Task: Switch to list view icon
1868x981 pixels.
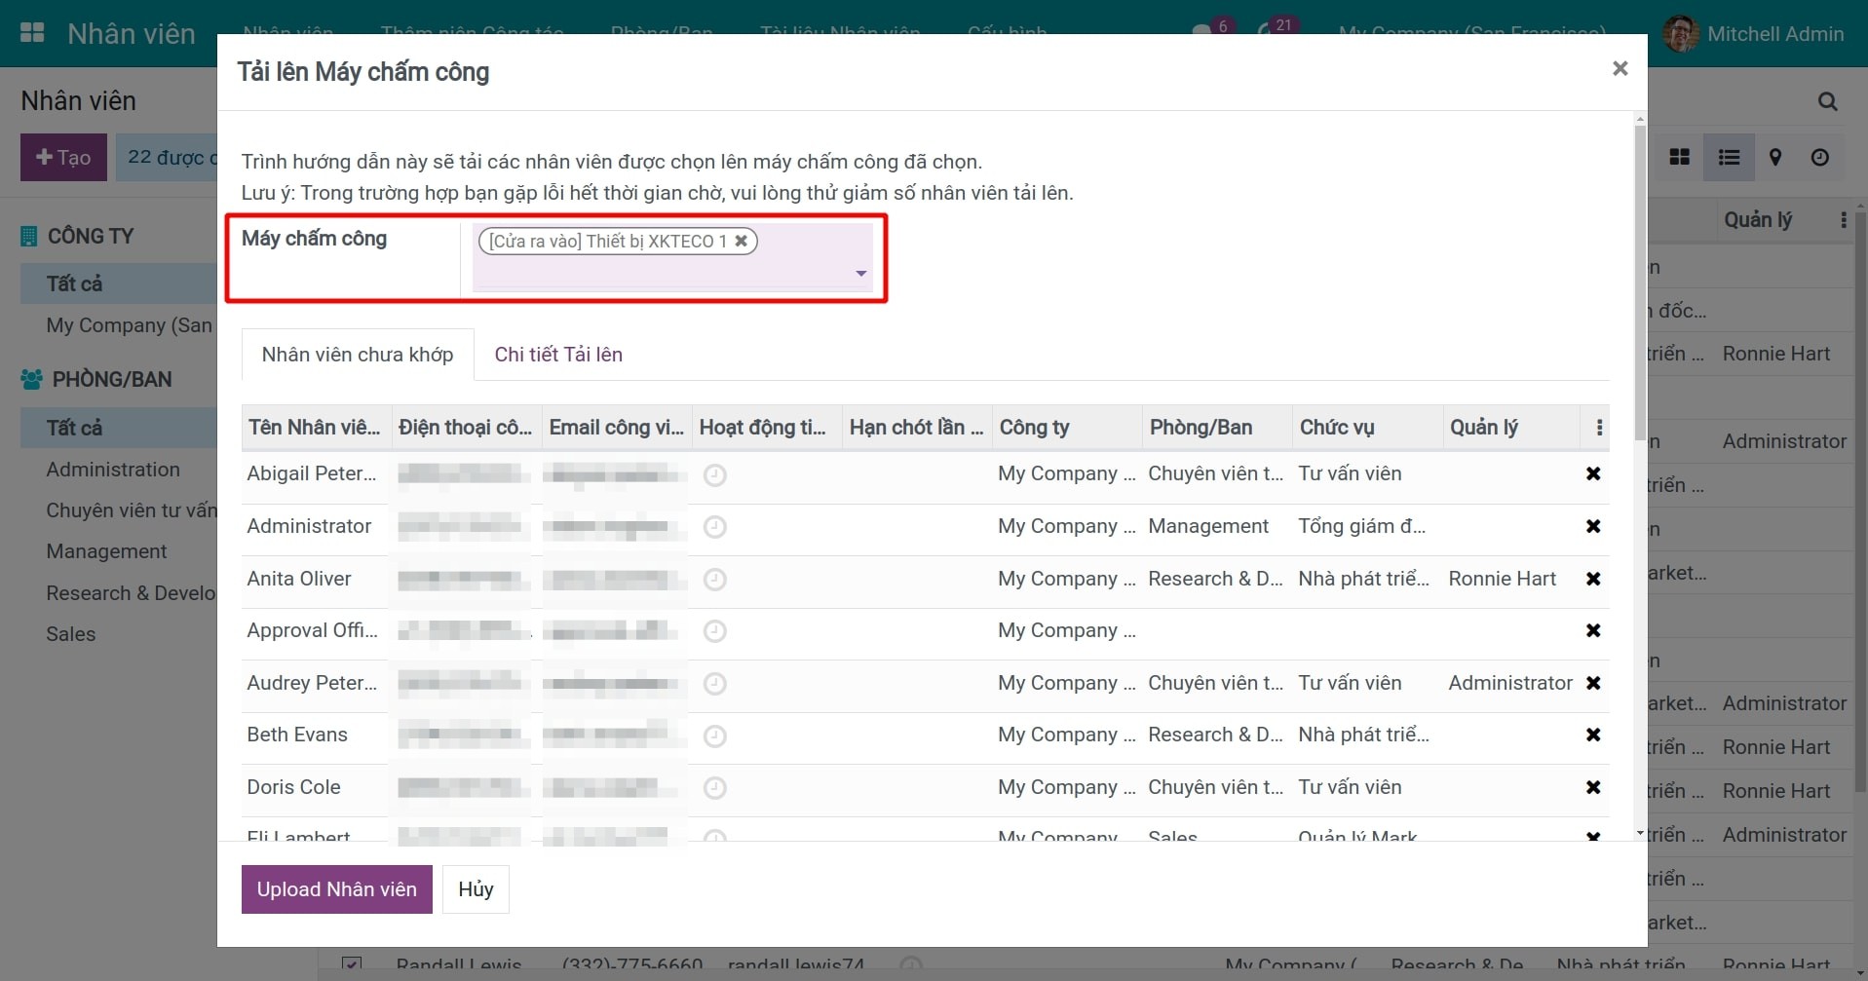Action: point(1729,158)
